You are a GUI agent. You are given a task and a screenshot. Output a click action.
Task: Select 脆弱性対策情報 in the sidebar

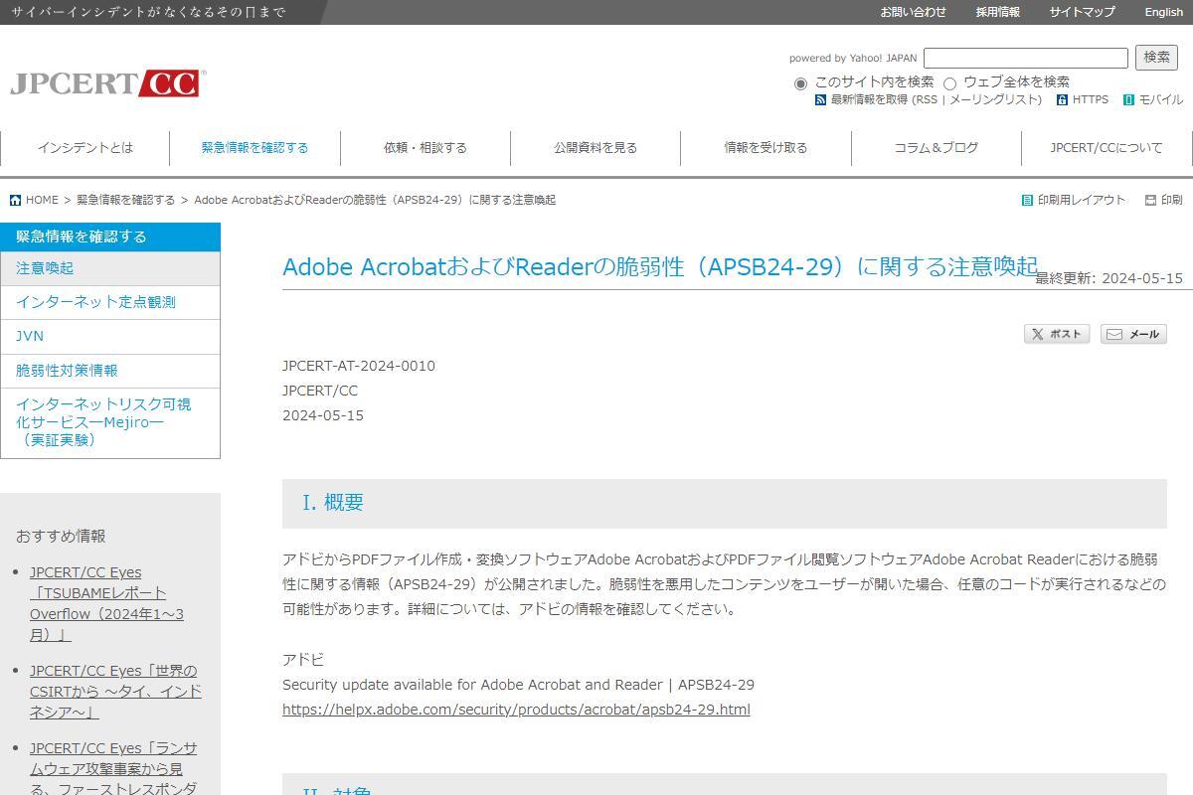(x=110, y=371)
